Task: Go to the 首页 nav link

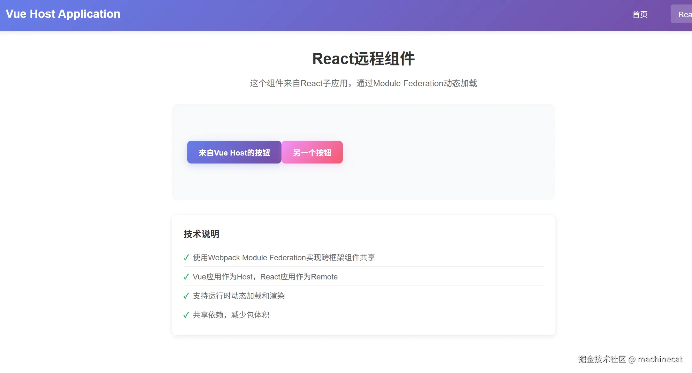Action: (x=640, y=14)
